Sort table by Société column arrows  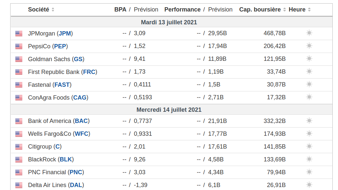click(x=53, y=10)
